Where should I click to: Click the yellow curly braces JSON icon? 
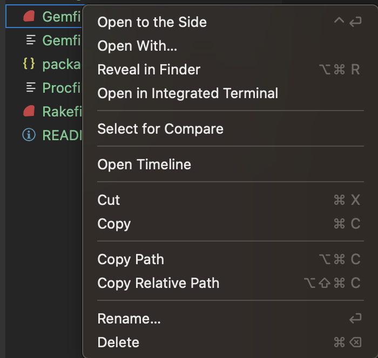[29, 64]
